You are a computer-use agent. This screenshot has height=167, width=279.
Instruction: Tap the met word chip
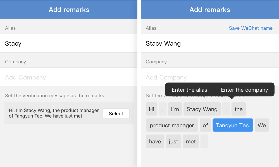pos(191,141)
